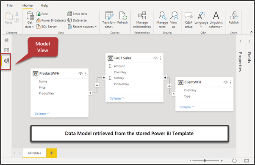
Task: Click the zoom slider handle
Action: click(205, 161)
